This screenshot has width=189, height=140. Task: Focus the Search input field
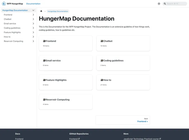[175, 4]
